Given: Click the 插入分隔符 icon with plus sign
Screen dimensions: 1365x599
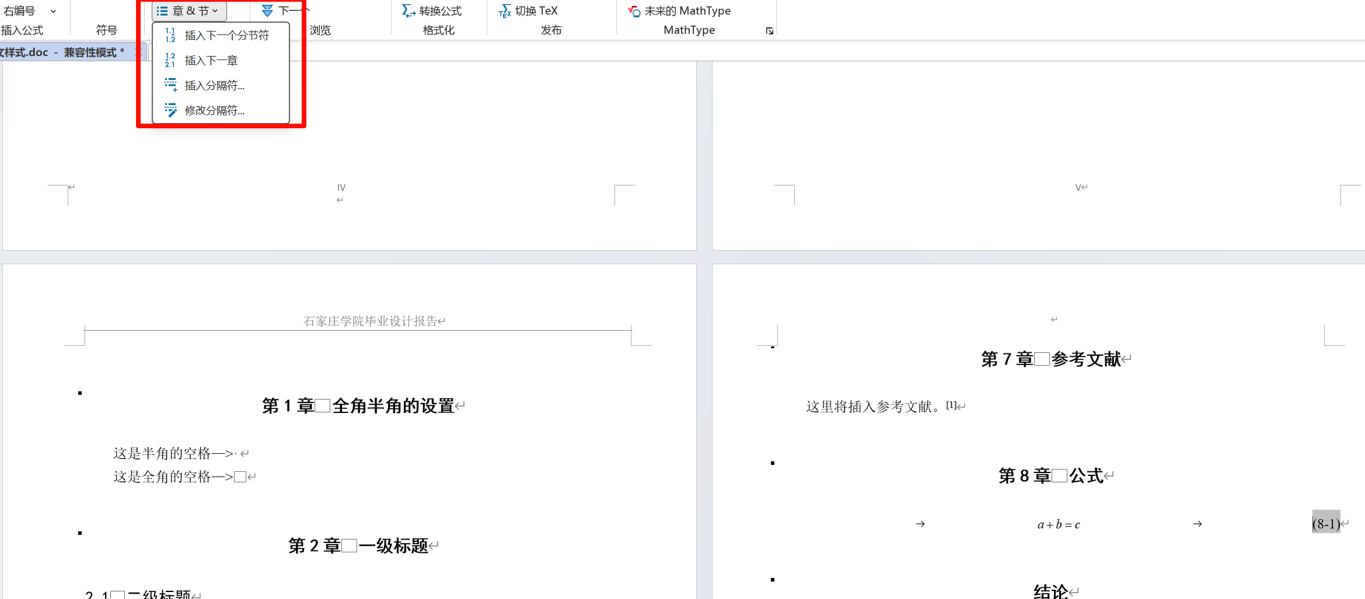Looking at the screenshot, I should click(x=170, y=86).
